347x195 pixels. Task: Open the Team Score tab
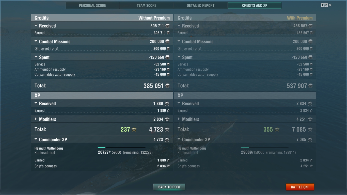pyautogui.click(x=147, y=6)
